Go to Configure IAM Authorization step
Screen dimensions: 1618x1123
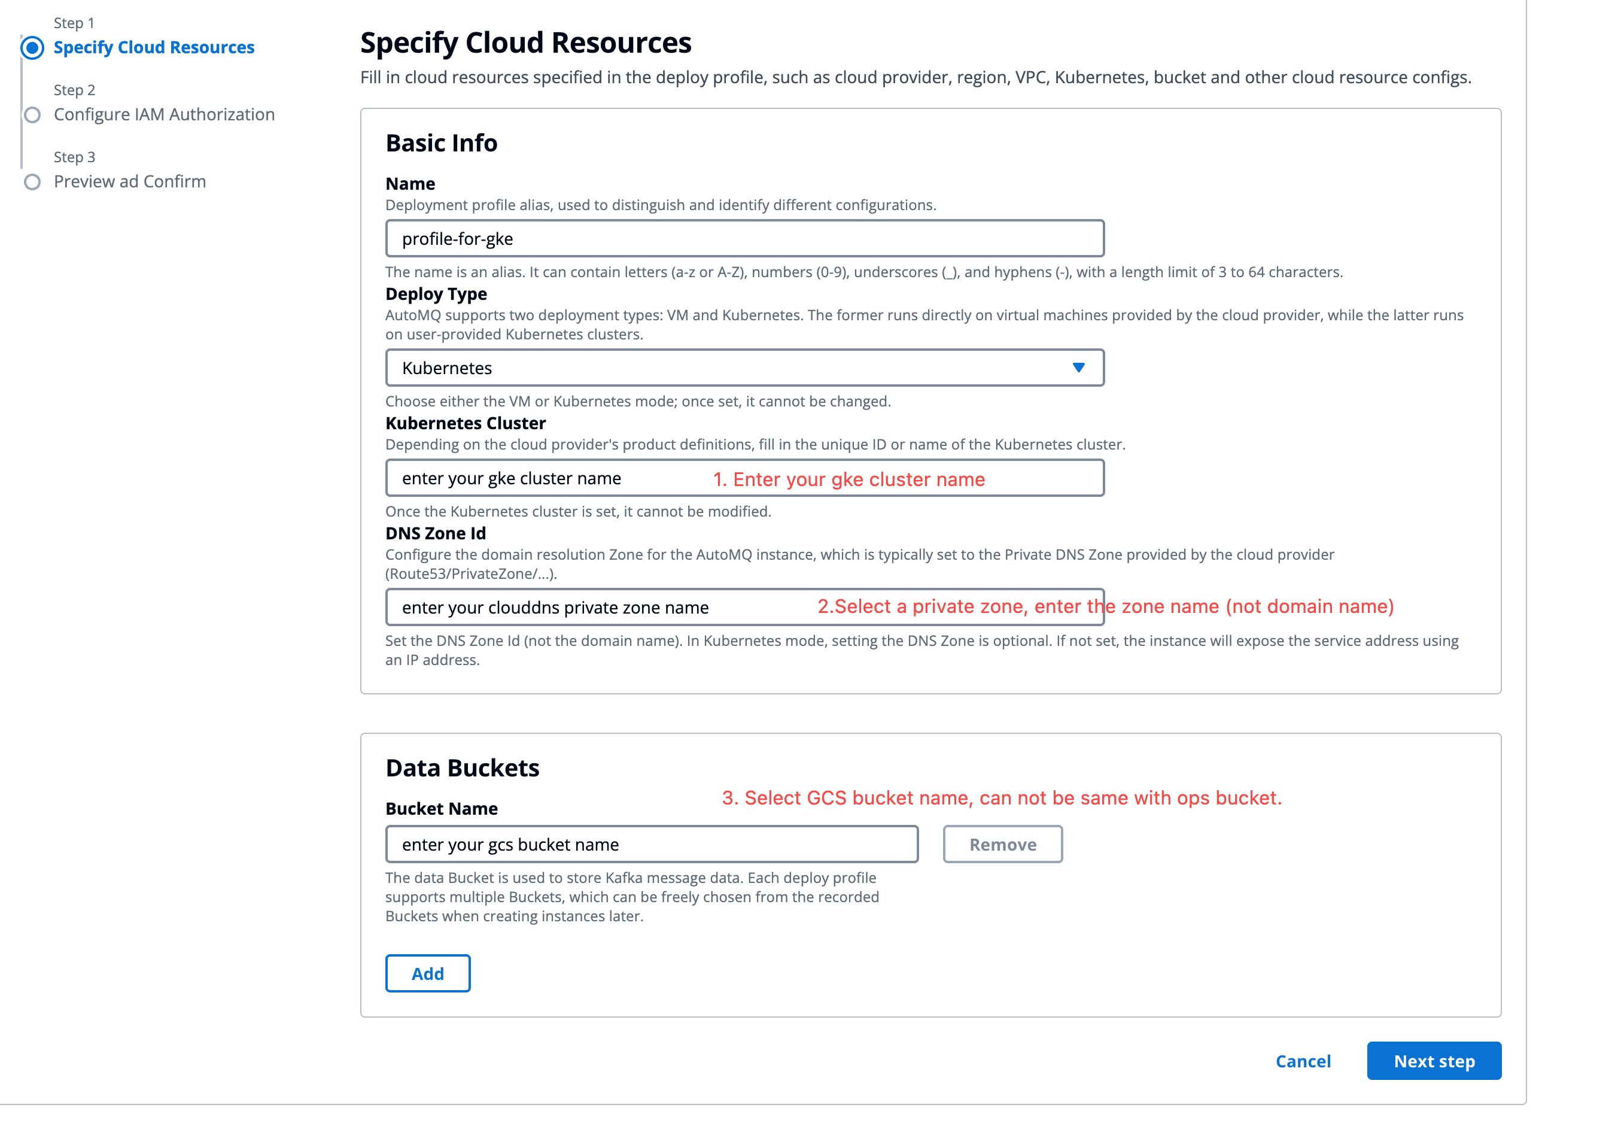point(164,114)
